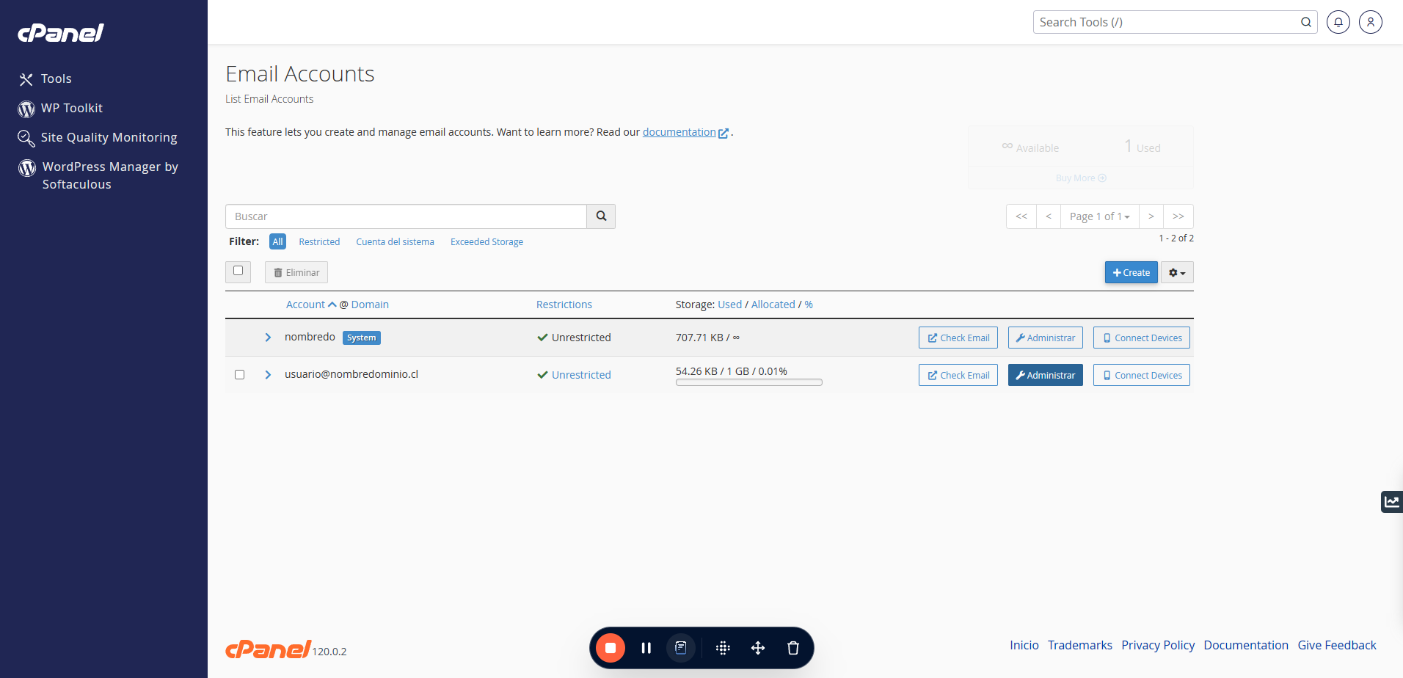Click the trash icon in recording toolbar
Screen dimensions: 1403x678
pos(793,648)
